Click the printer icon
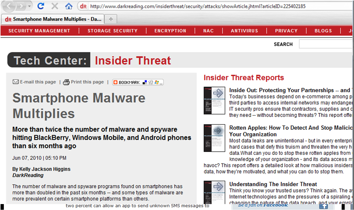This screenshot has width=354, height=210. tap(66, 82)
